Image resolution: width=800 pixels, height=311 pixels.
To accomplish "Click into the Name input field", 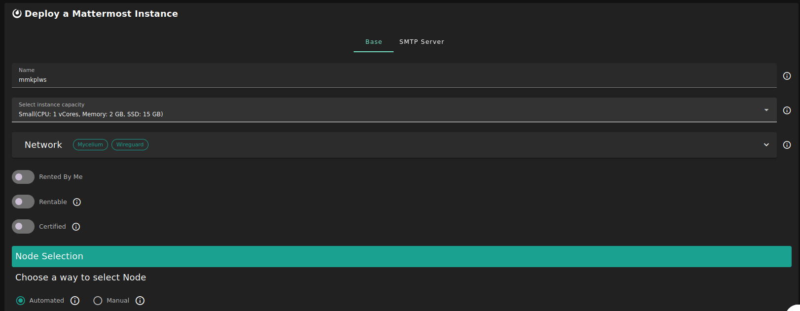I will tap(394, 79).
